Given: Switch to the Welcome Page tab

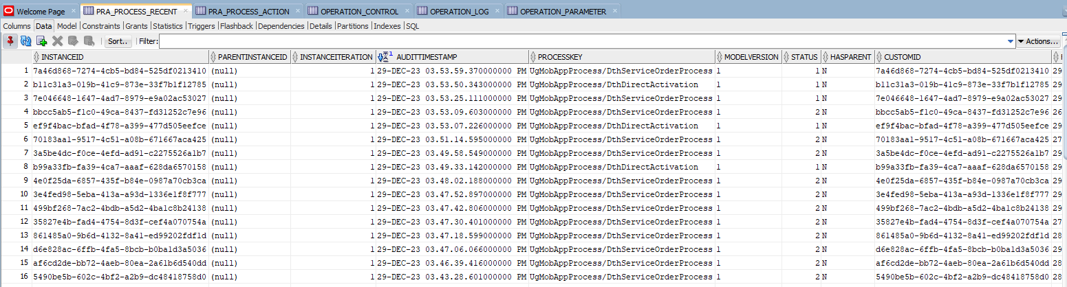Looking at the screenshot, I should (x=41, y=12).
